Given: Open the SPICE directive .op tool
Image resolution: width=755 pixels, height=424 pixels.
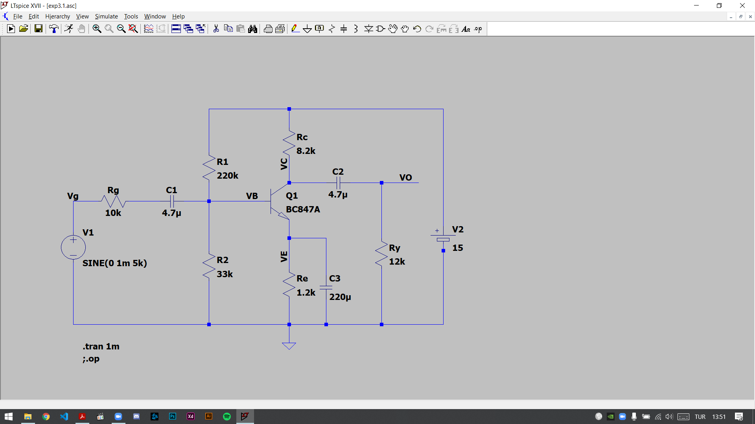Looking at the screenshot, I should click(x=478, y=29).
